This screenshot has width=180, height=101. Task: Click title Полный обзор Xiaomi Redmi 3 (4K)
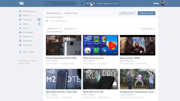pyautogui.click(x=61, y=58)
